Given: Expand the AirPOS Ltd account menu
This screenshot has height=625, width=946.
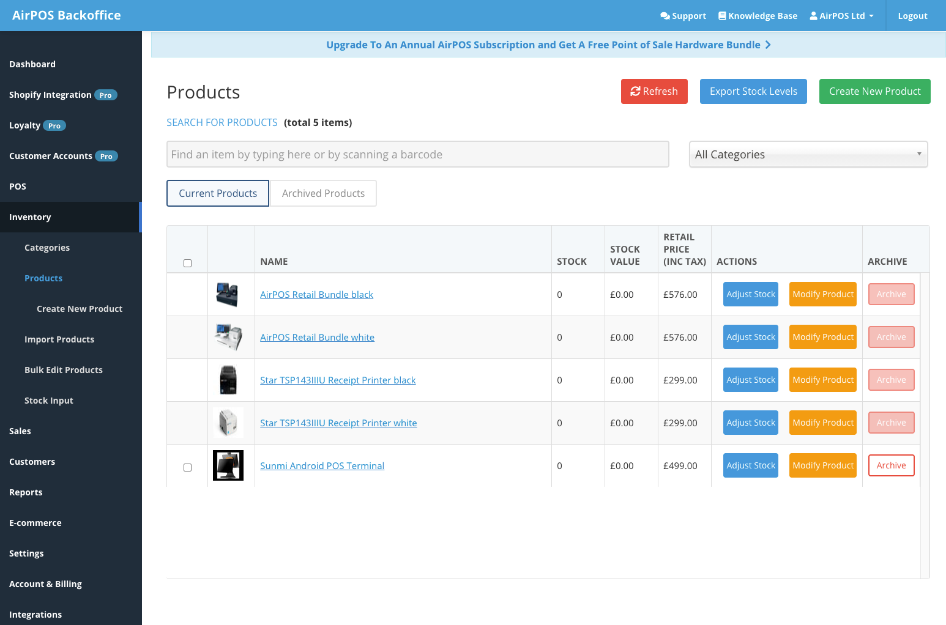Looking at the screenshot, I should pyautogui.click(x=842, y=16).
